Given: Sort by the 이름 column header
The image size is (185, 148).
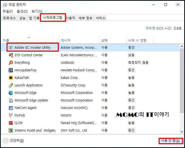Looking at the screenshot, I should click(x=30, y=40).
